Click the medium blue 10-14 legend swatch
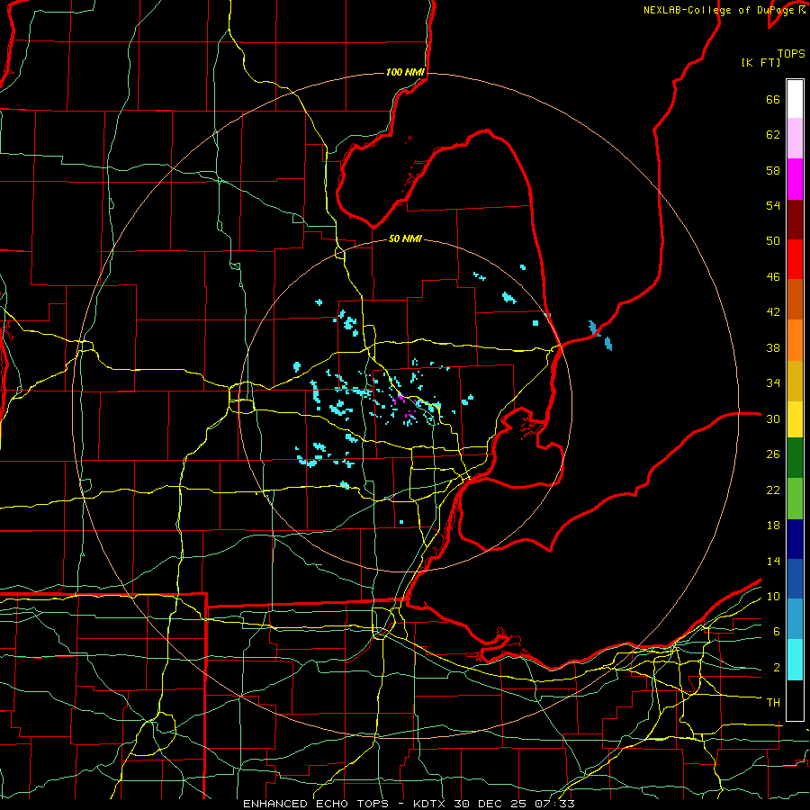The width and height of the screenshot is (810, 810). (795, 579)
